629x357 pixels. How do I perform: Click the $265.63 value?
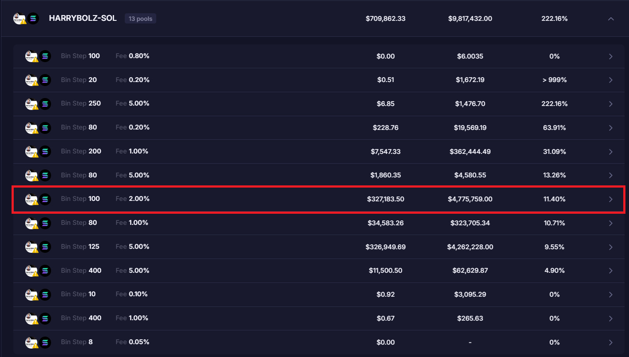pyautogui.click(x=470, y=318)
